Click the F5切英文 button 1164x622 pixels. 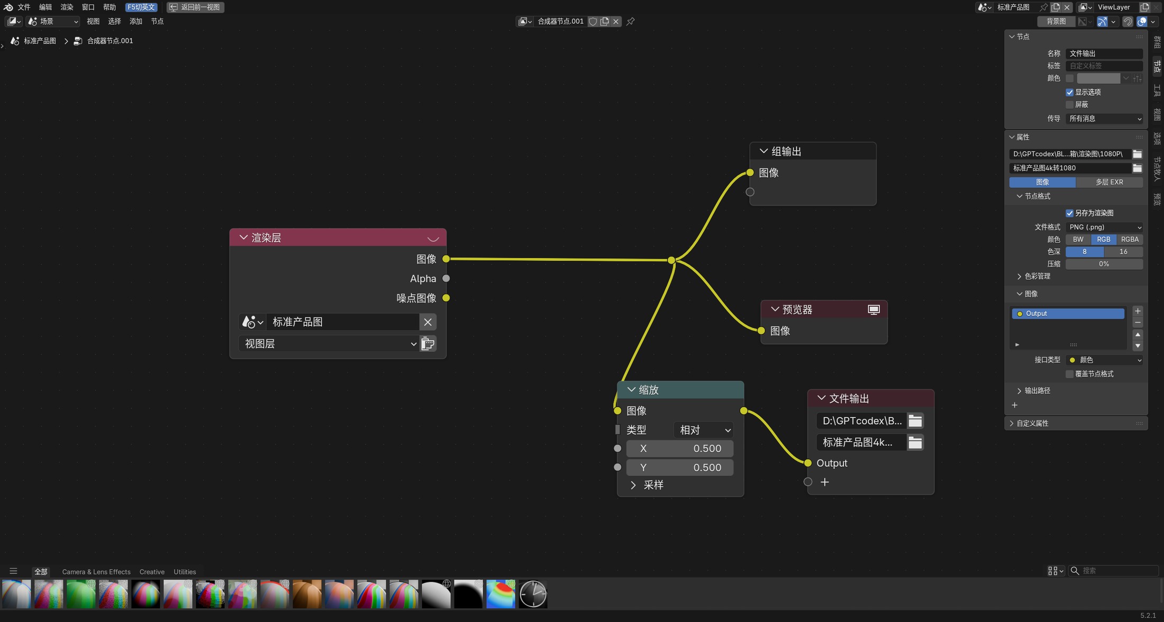[141, 7]
